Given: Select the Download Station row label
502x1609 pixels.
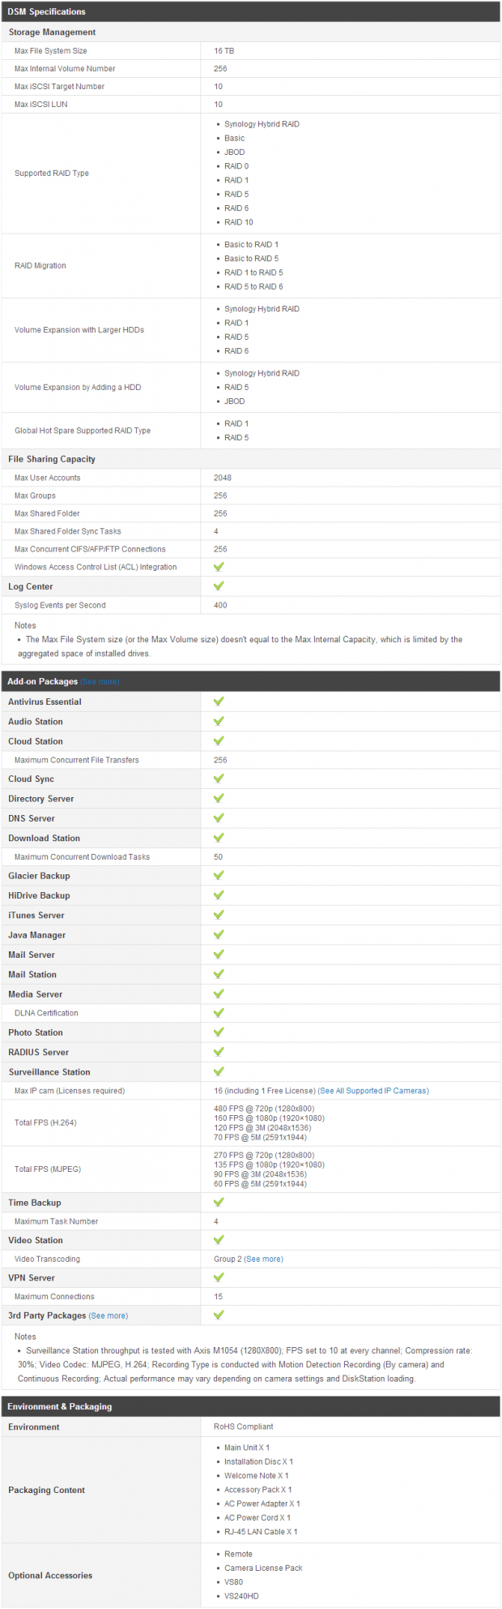Looking at the screenshot, I should (45, 839).
